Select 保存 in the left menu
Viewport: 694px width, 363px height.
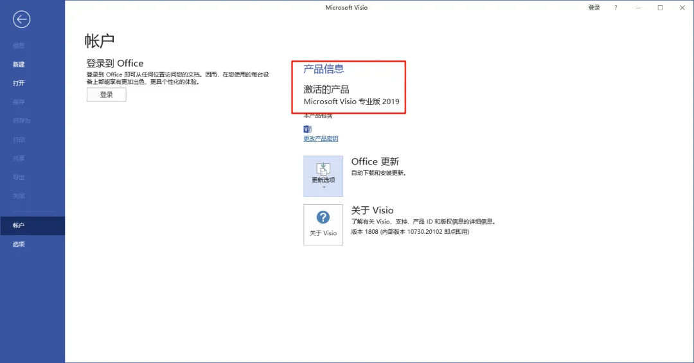click(x=19, y=102)
